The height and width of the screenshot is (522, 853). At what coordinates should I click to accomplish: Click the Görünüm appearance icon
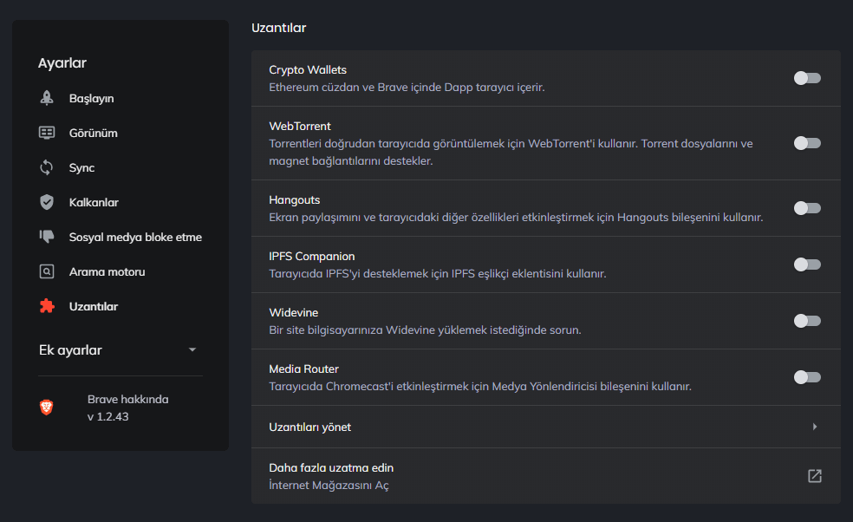coord(48,133)
